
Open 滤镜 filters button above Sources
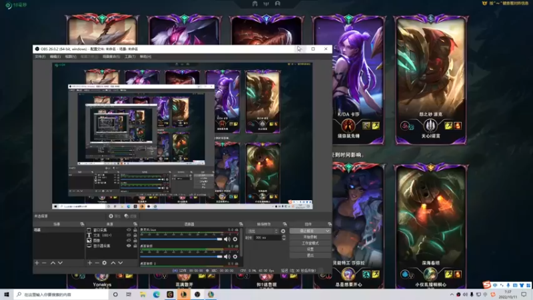point(131,216)
